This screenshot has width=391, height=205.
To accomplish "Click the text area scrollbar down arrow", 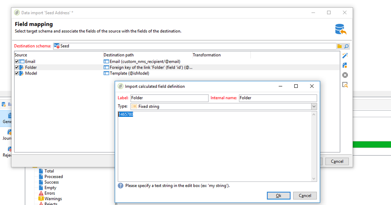I will click(x=314, y=179).
